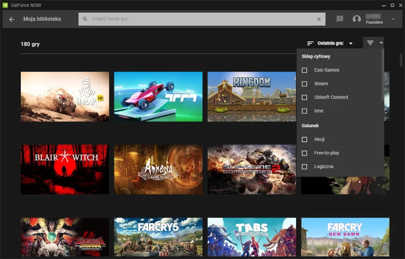The image size is (405, 259).
Task: Expand the account dropdown arrow
Action: point(393,19)
